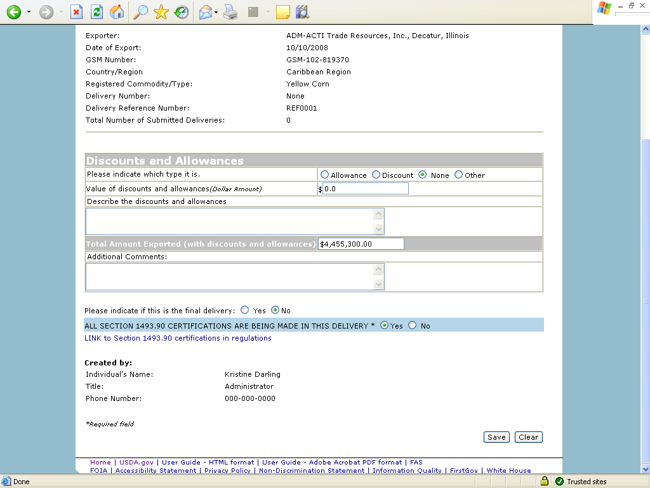This screenshot has width=650, height=488.
Task: Click down arrow in Additional Comments box
Action: point(378,284)
